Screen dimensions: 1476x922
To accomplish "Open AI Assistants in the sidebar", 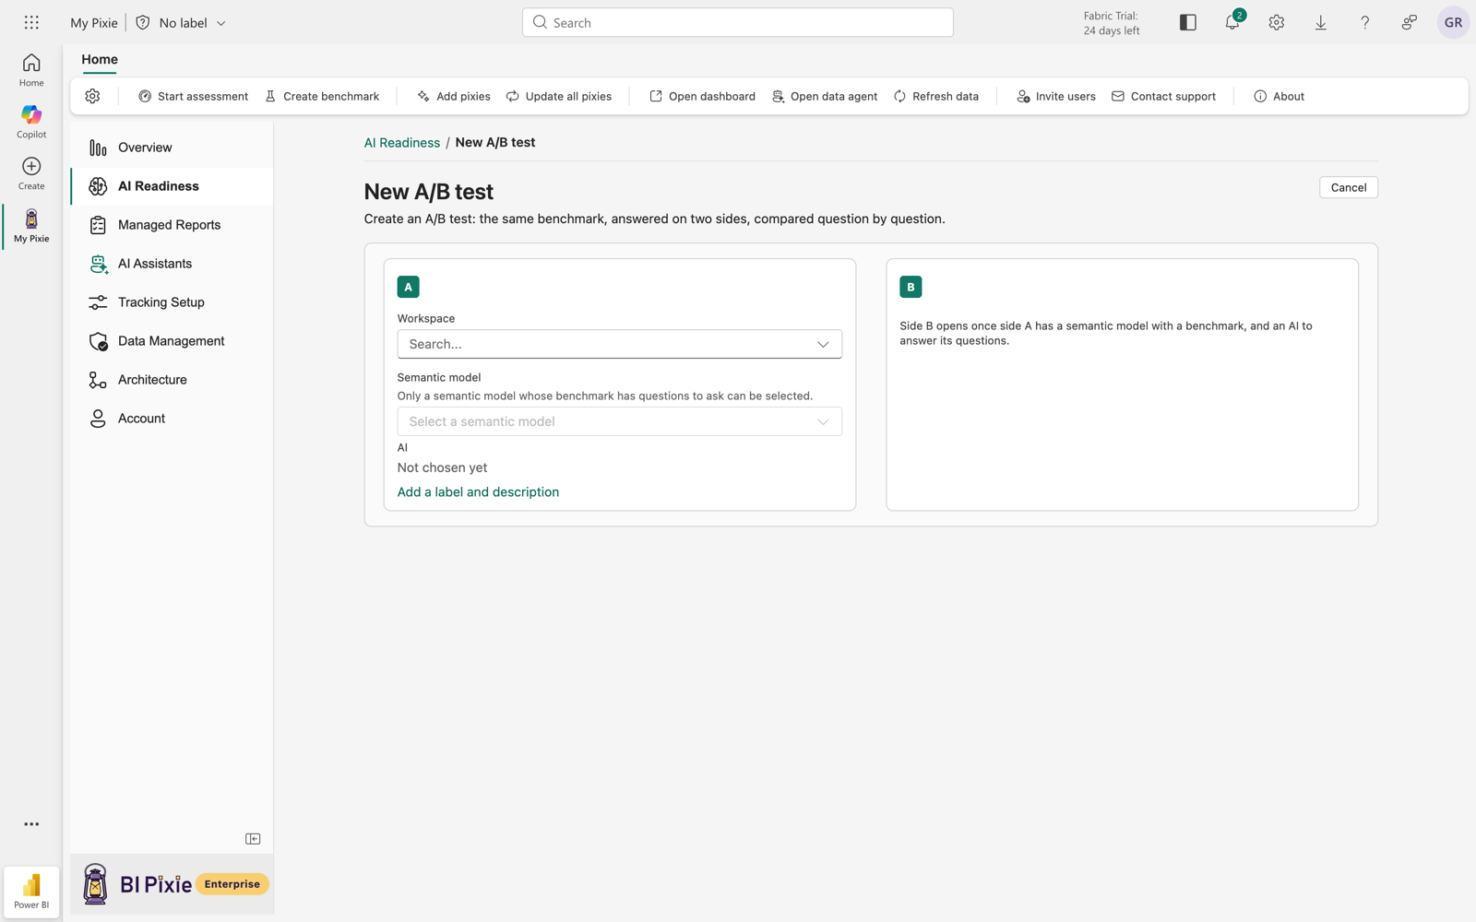I will pyautogui.click(x=172, y=264).
